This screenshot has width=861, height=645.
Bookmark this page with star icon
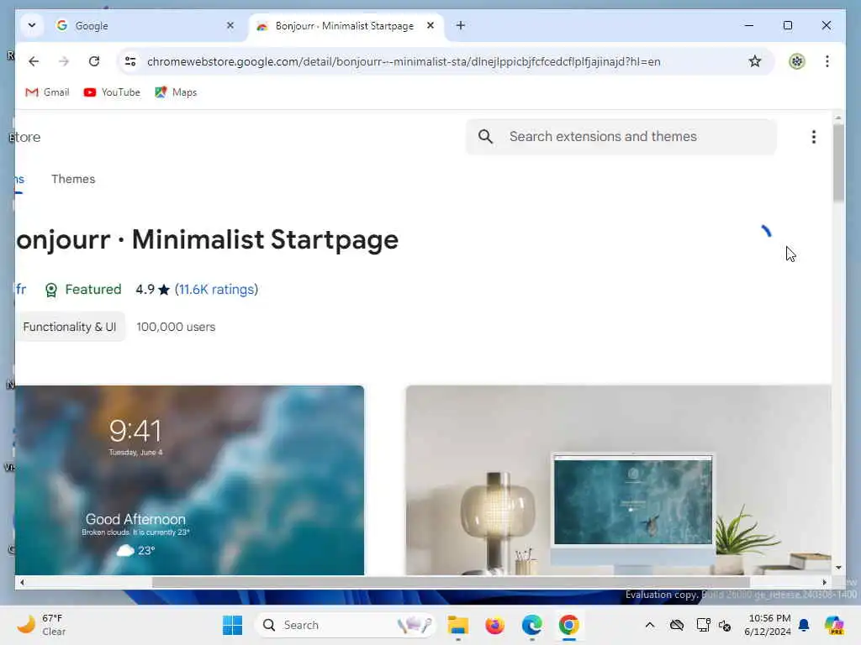coord(755,61)
